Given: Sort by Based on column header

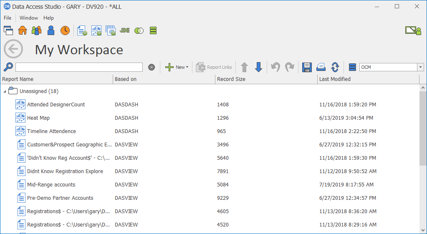Looking at the screenshot, I should click(164, 79).
